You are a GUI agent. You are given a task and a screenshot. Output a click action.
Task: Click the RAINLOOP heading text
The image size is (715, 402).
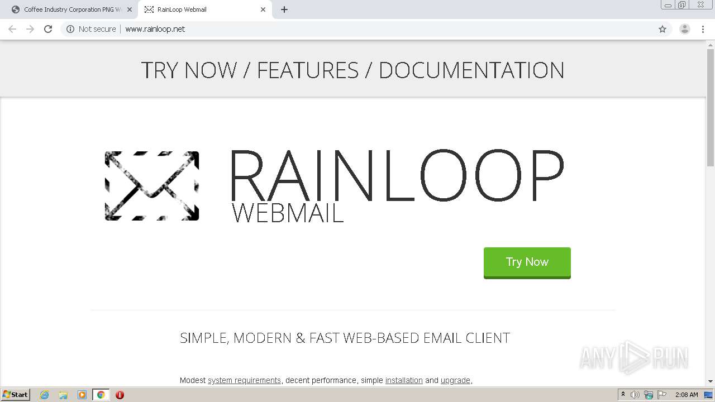pos(397,175)
